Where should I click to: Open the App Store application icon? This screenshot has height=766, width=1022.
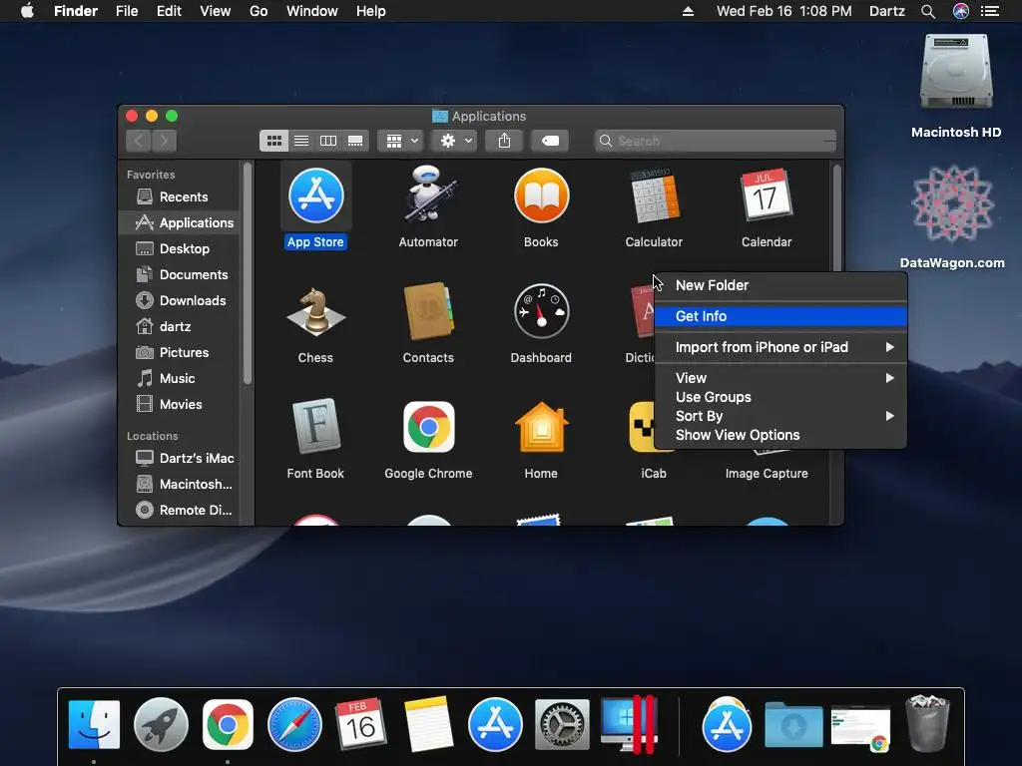(x=316, y=196)
